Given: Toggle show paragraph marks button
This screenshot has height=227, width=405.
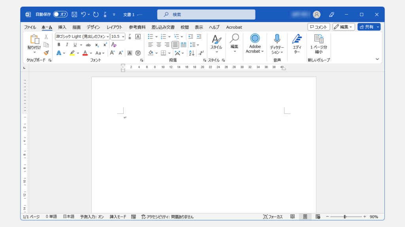Looking at the screenshot, I should point(201,53).
